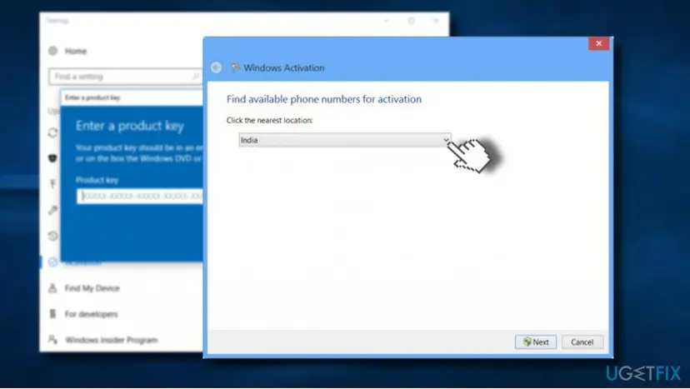Open For developers in Settings sidebar
Viewport: 690px width, 389px height.
[91, 314]
